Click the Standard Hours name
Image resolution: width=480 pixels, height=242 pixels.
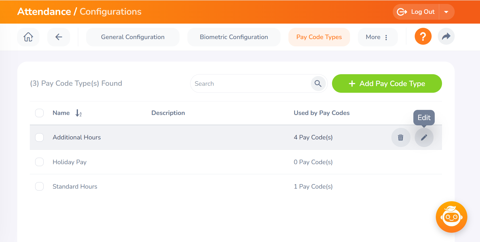pyautogui.click(x=75, y=187)
